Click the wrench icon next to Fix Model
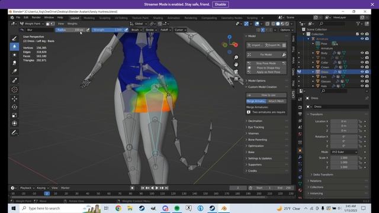Viewport: 379px width, 213px height. click(284, 55)
